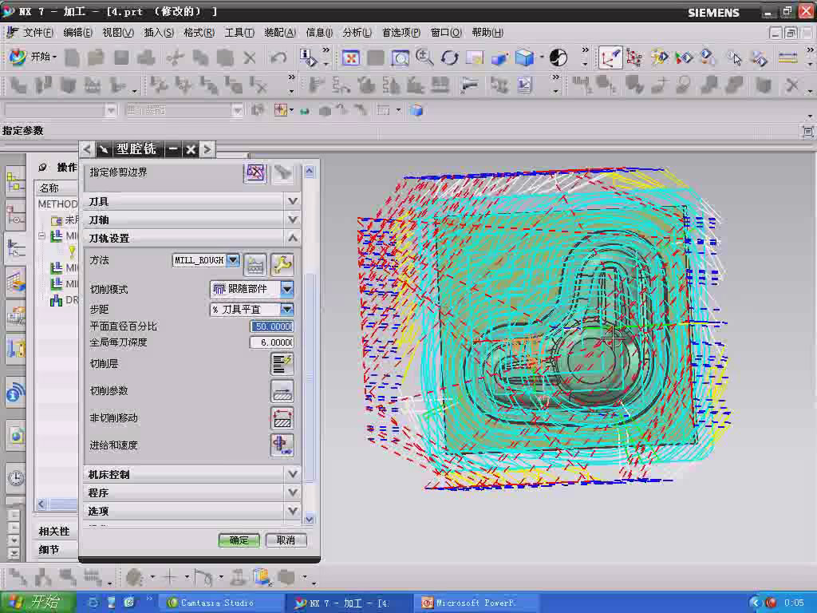Click the shaded cube rendering style icon
Screen dimensions: 817x613
pyautogui.click(x=524, y=57)
